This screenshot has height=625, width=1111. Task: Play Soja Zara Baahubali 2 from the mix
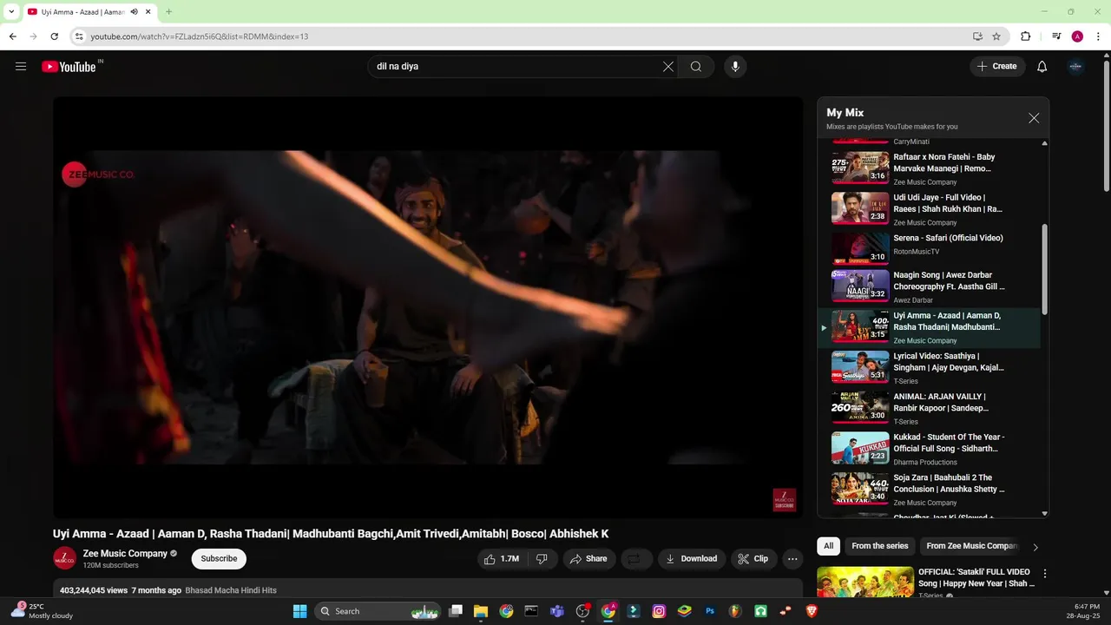pos(929,489)
